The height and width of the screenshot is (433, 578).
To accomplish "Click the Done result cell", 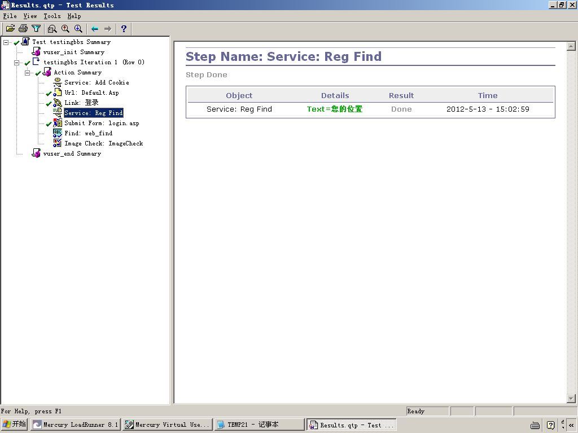I will pos(401,109).
